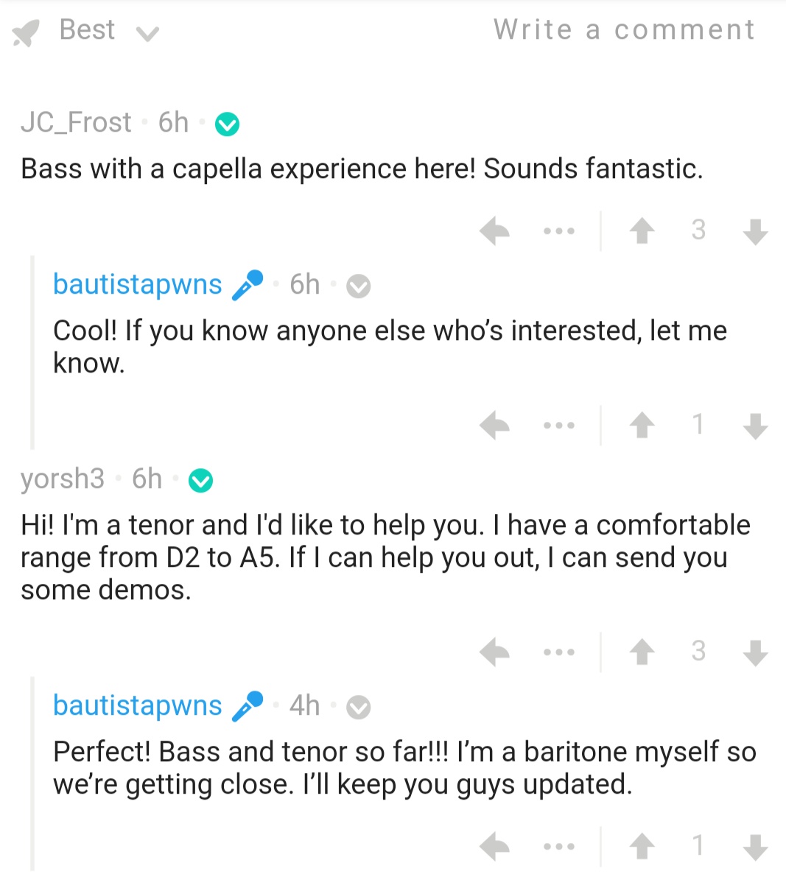Click the Write a comment field
The image size is (786, 885).
(624, 29)
